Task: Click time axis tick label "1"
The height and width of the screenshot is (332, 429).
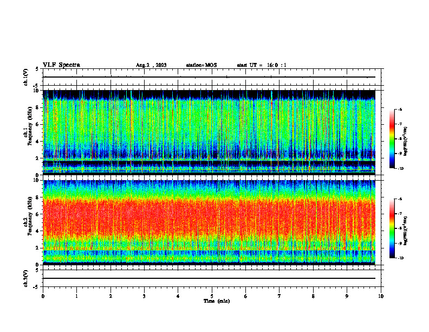Action: click(x=76, y=296)
